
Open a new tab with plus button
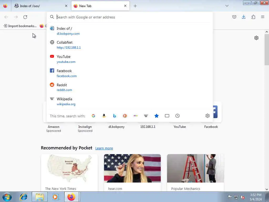tap(135, 6)
